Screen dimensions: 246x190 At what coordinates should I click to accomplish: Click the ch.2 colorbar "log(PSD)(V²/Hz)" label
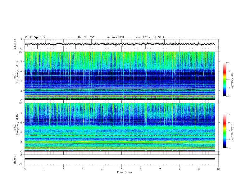point(233,132)
